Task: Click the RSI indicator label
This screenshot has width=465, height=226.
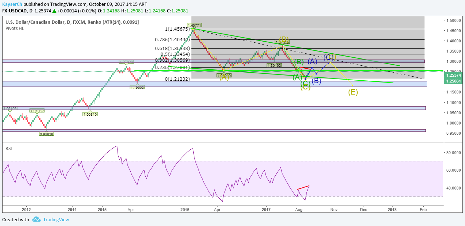Action: pos(8,148)
